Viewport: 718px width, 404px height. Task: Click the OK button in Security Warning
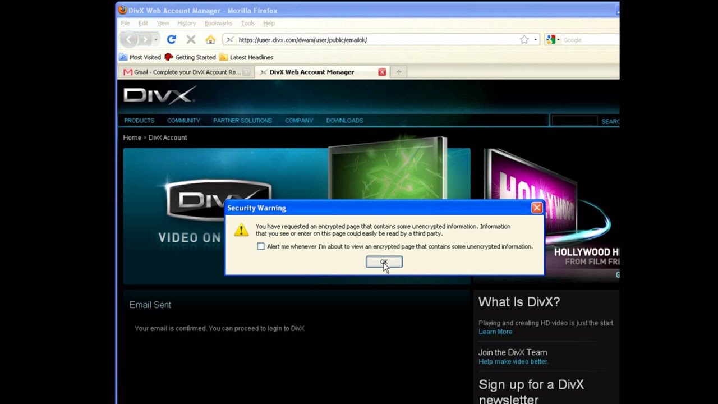[x=384, y=262]
